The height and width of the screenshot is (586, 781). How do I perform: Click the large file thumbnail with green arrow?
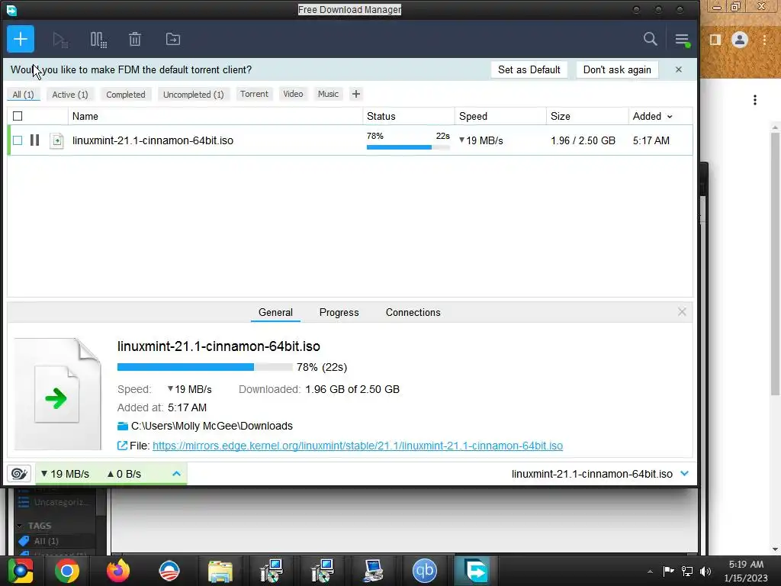coord(58,394)
